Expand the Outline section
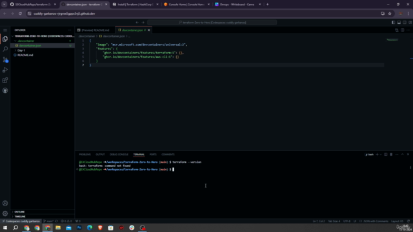Viewport: 413px width, 232px height. [42, 212]
